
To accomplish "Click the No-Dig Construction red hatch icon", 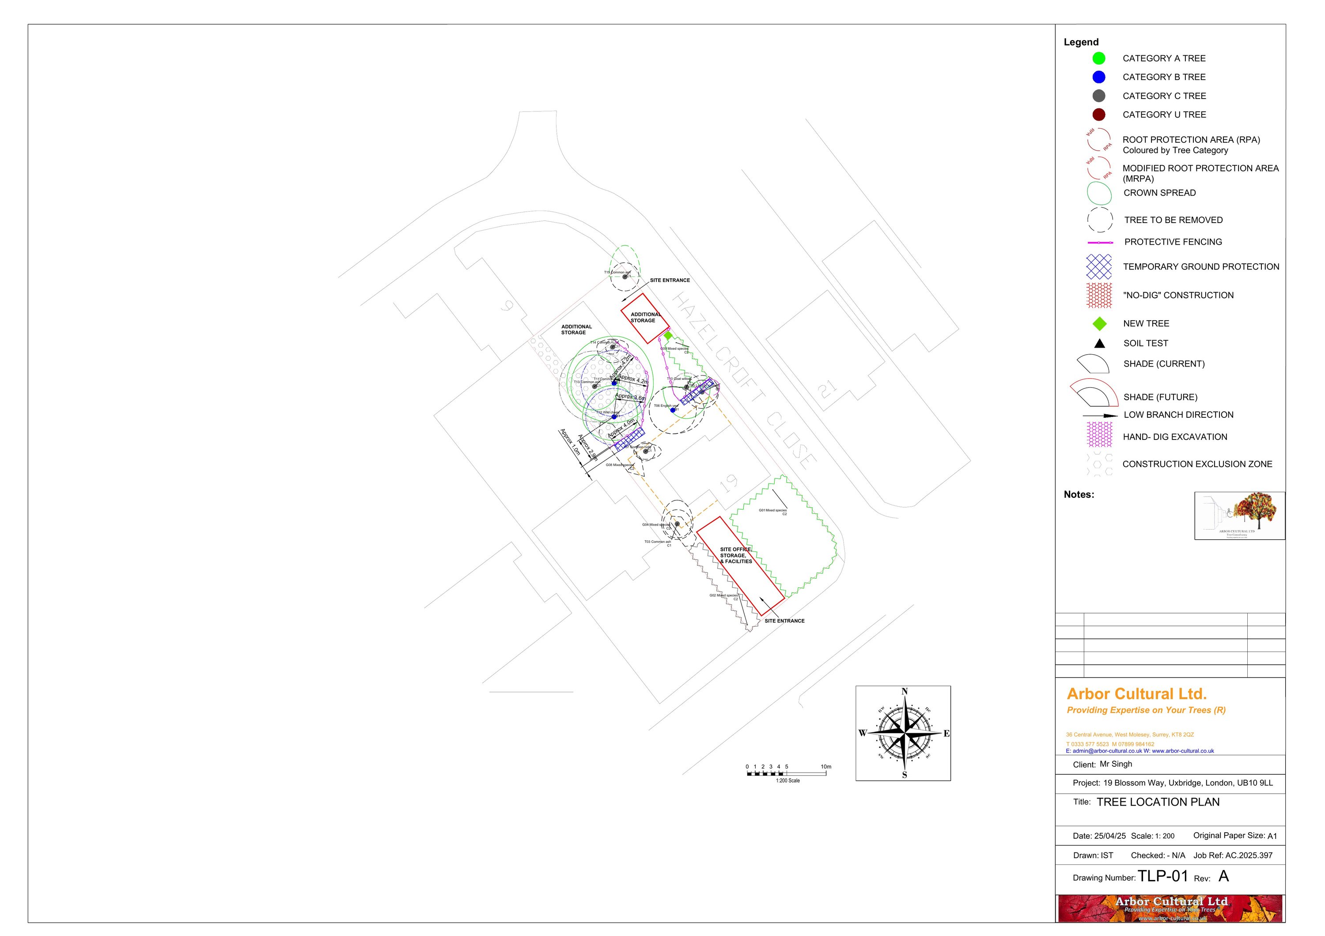I will pos(1099,295).
